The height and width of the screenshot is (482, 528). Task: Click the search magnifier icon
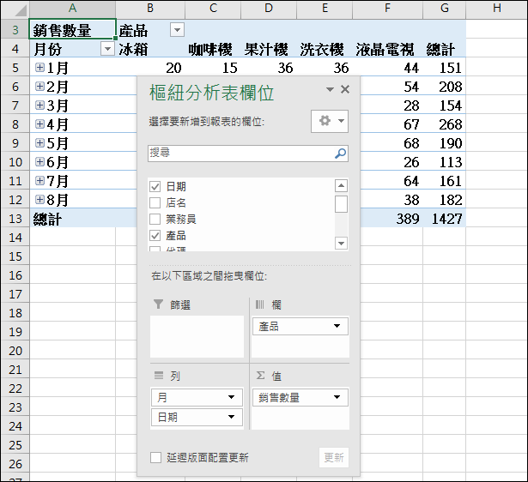[341, 154]
